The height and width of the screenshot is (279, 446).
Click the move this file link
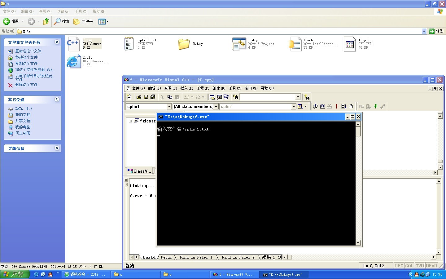[26, 57]
